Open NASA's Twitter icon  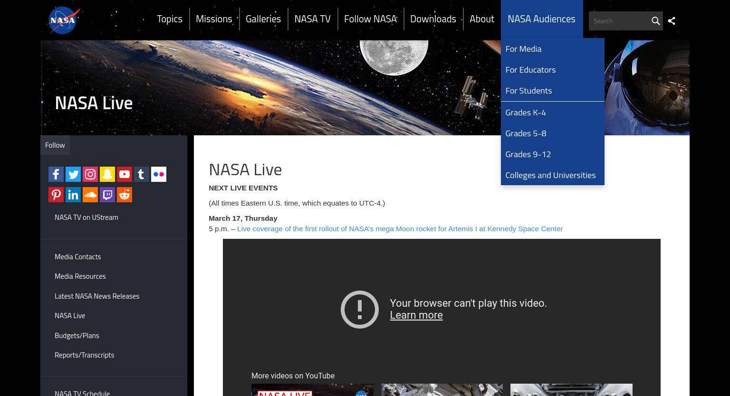click(73, 174)
